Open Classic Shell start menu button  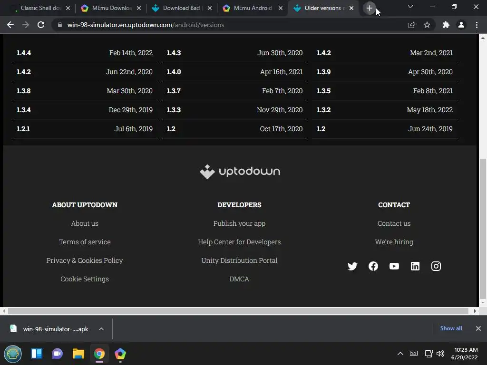13,354
